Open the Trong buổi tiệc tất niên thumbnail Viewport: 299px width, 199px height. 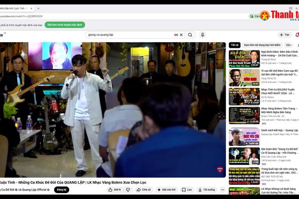pyautogui.click(x=244, y=176)
